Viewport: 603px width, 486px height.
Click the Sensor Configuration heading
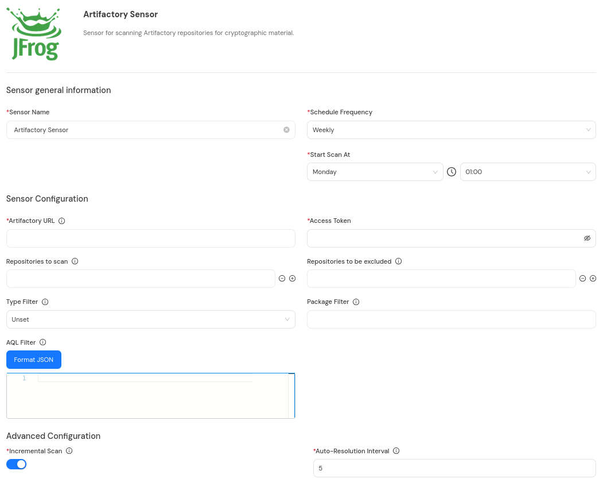point(47,199)
